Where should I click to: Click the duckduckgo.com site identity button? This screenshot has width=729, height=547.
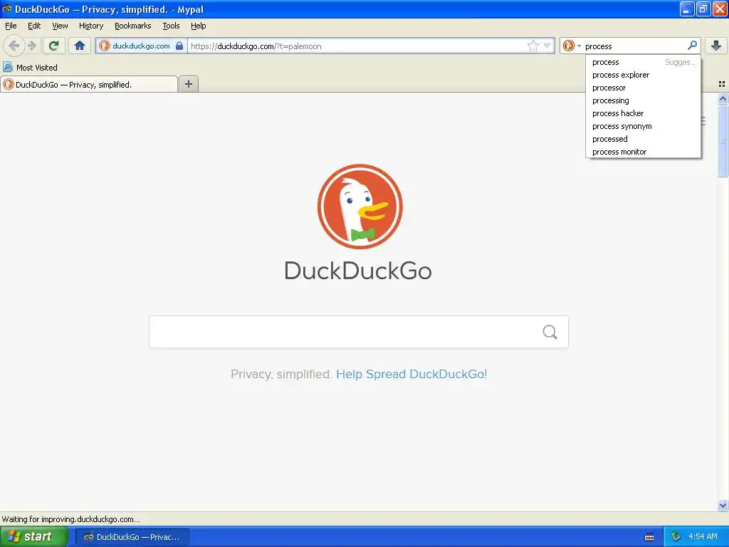click(x=142, y=46)
